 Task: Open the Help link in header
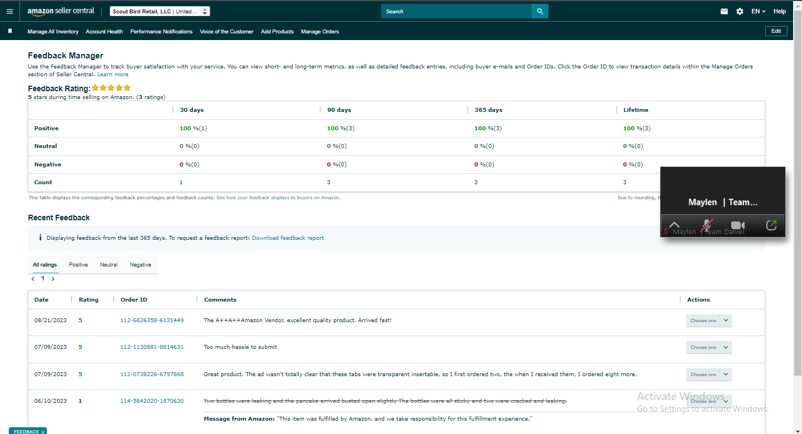(780, 11)
